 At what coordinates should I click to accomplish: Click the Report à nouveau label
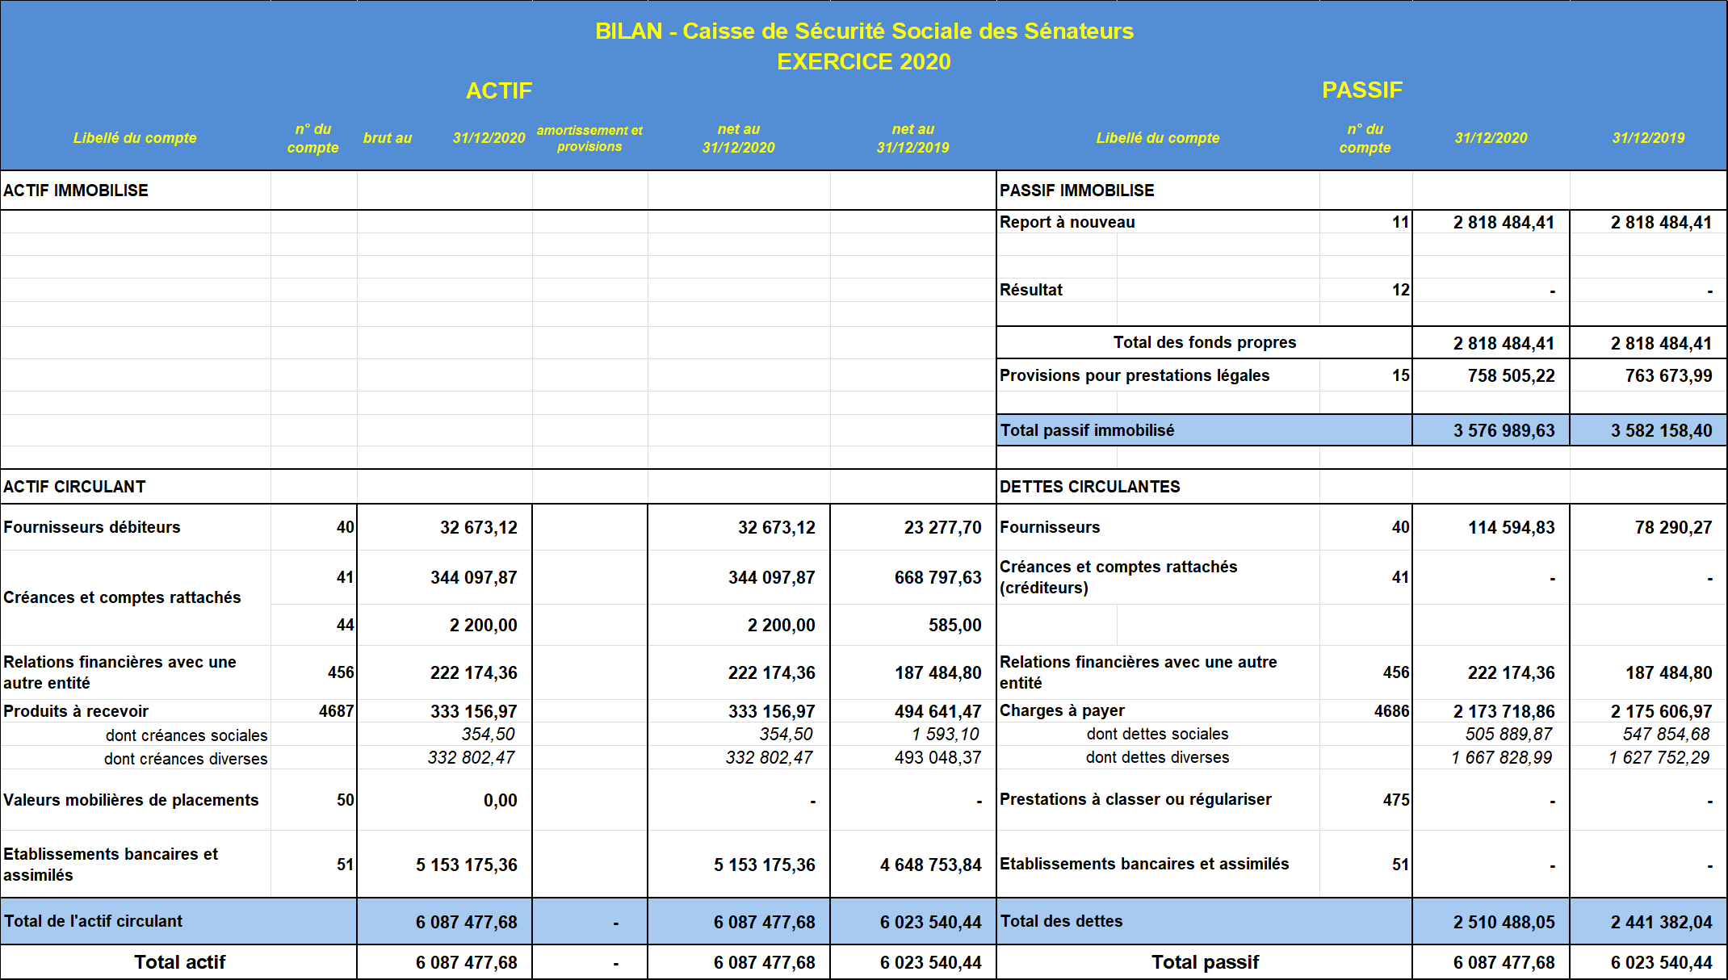(x=1067, y=222)
